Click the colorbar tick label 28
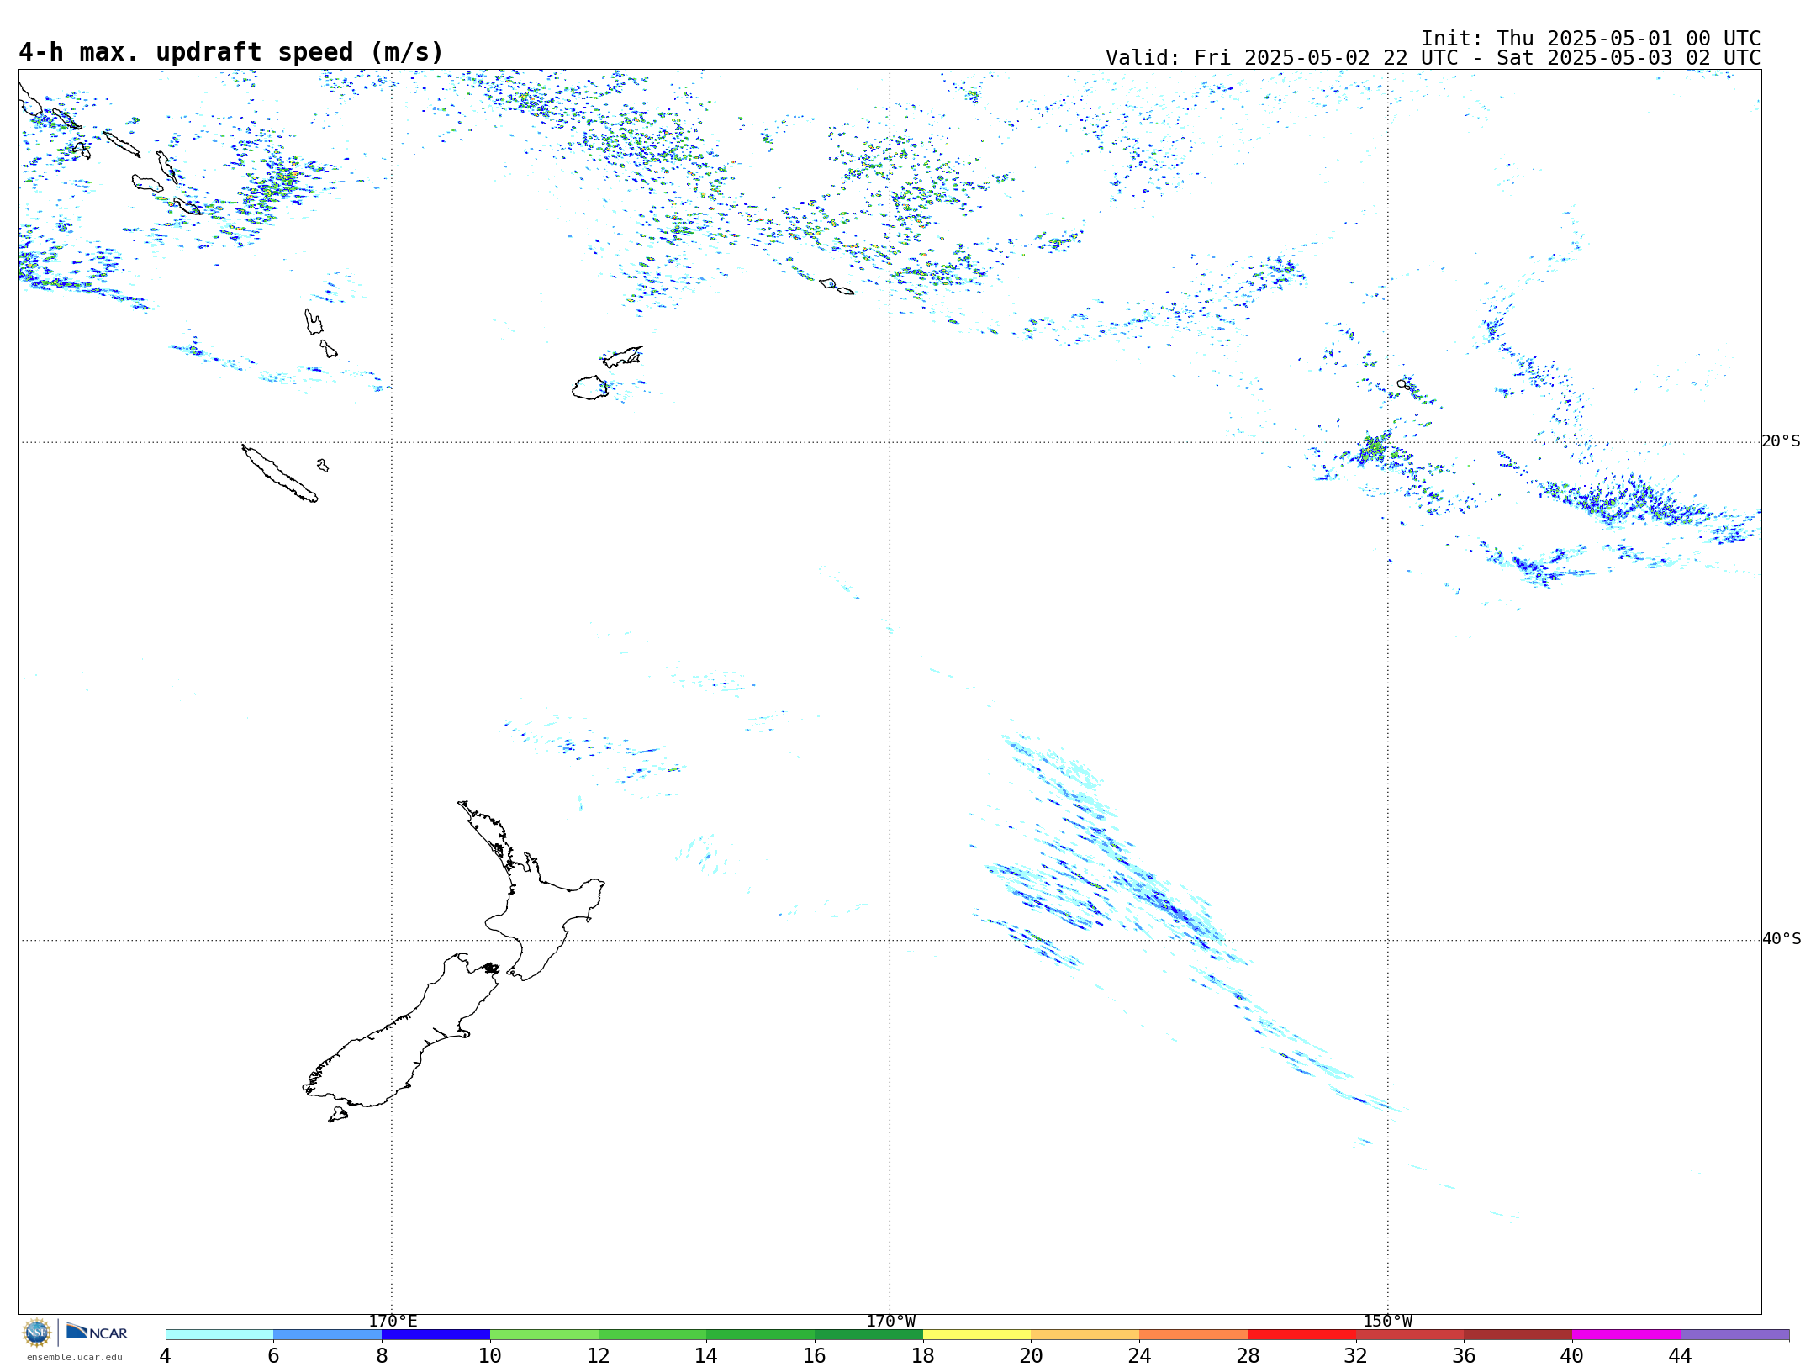This screenshot has height=1367, width=1816. [x=1248, y=1356]
